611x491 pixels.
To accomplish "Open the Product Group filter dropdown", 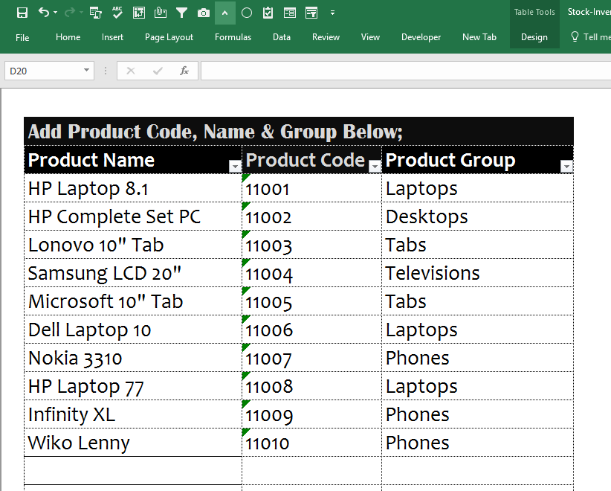I will (x=566, y=167).
